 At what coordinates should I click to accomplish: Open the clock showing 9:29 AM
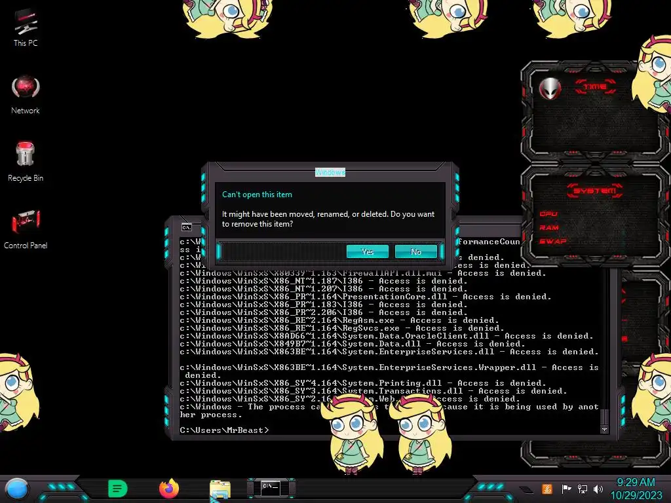coord(636,482)
